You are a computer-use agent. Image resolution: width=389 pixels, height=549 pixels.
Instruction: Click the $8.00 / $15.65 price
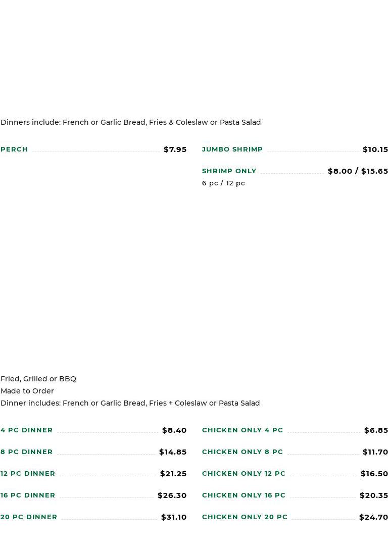358,171
